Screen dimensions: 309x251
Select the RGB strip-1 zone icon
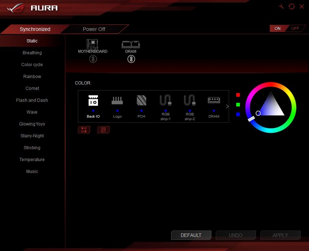(x=165, y=101)
